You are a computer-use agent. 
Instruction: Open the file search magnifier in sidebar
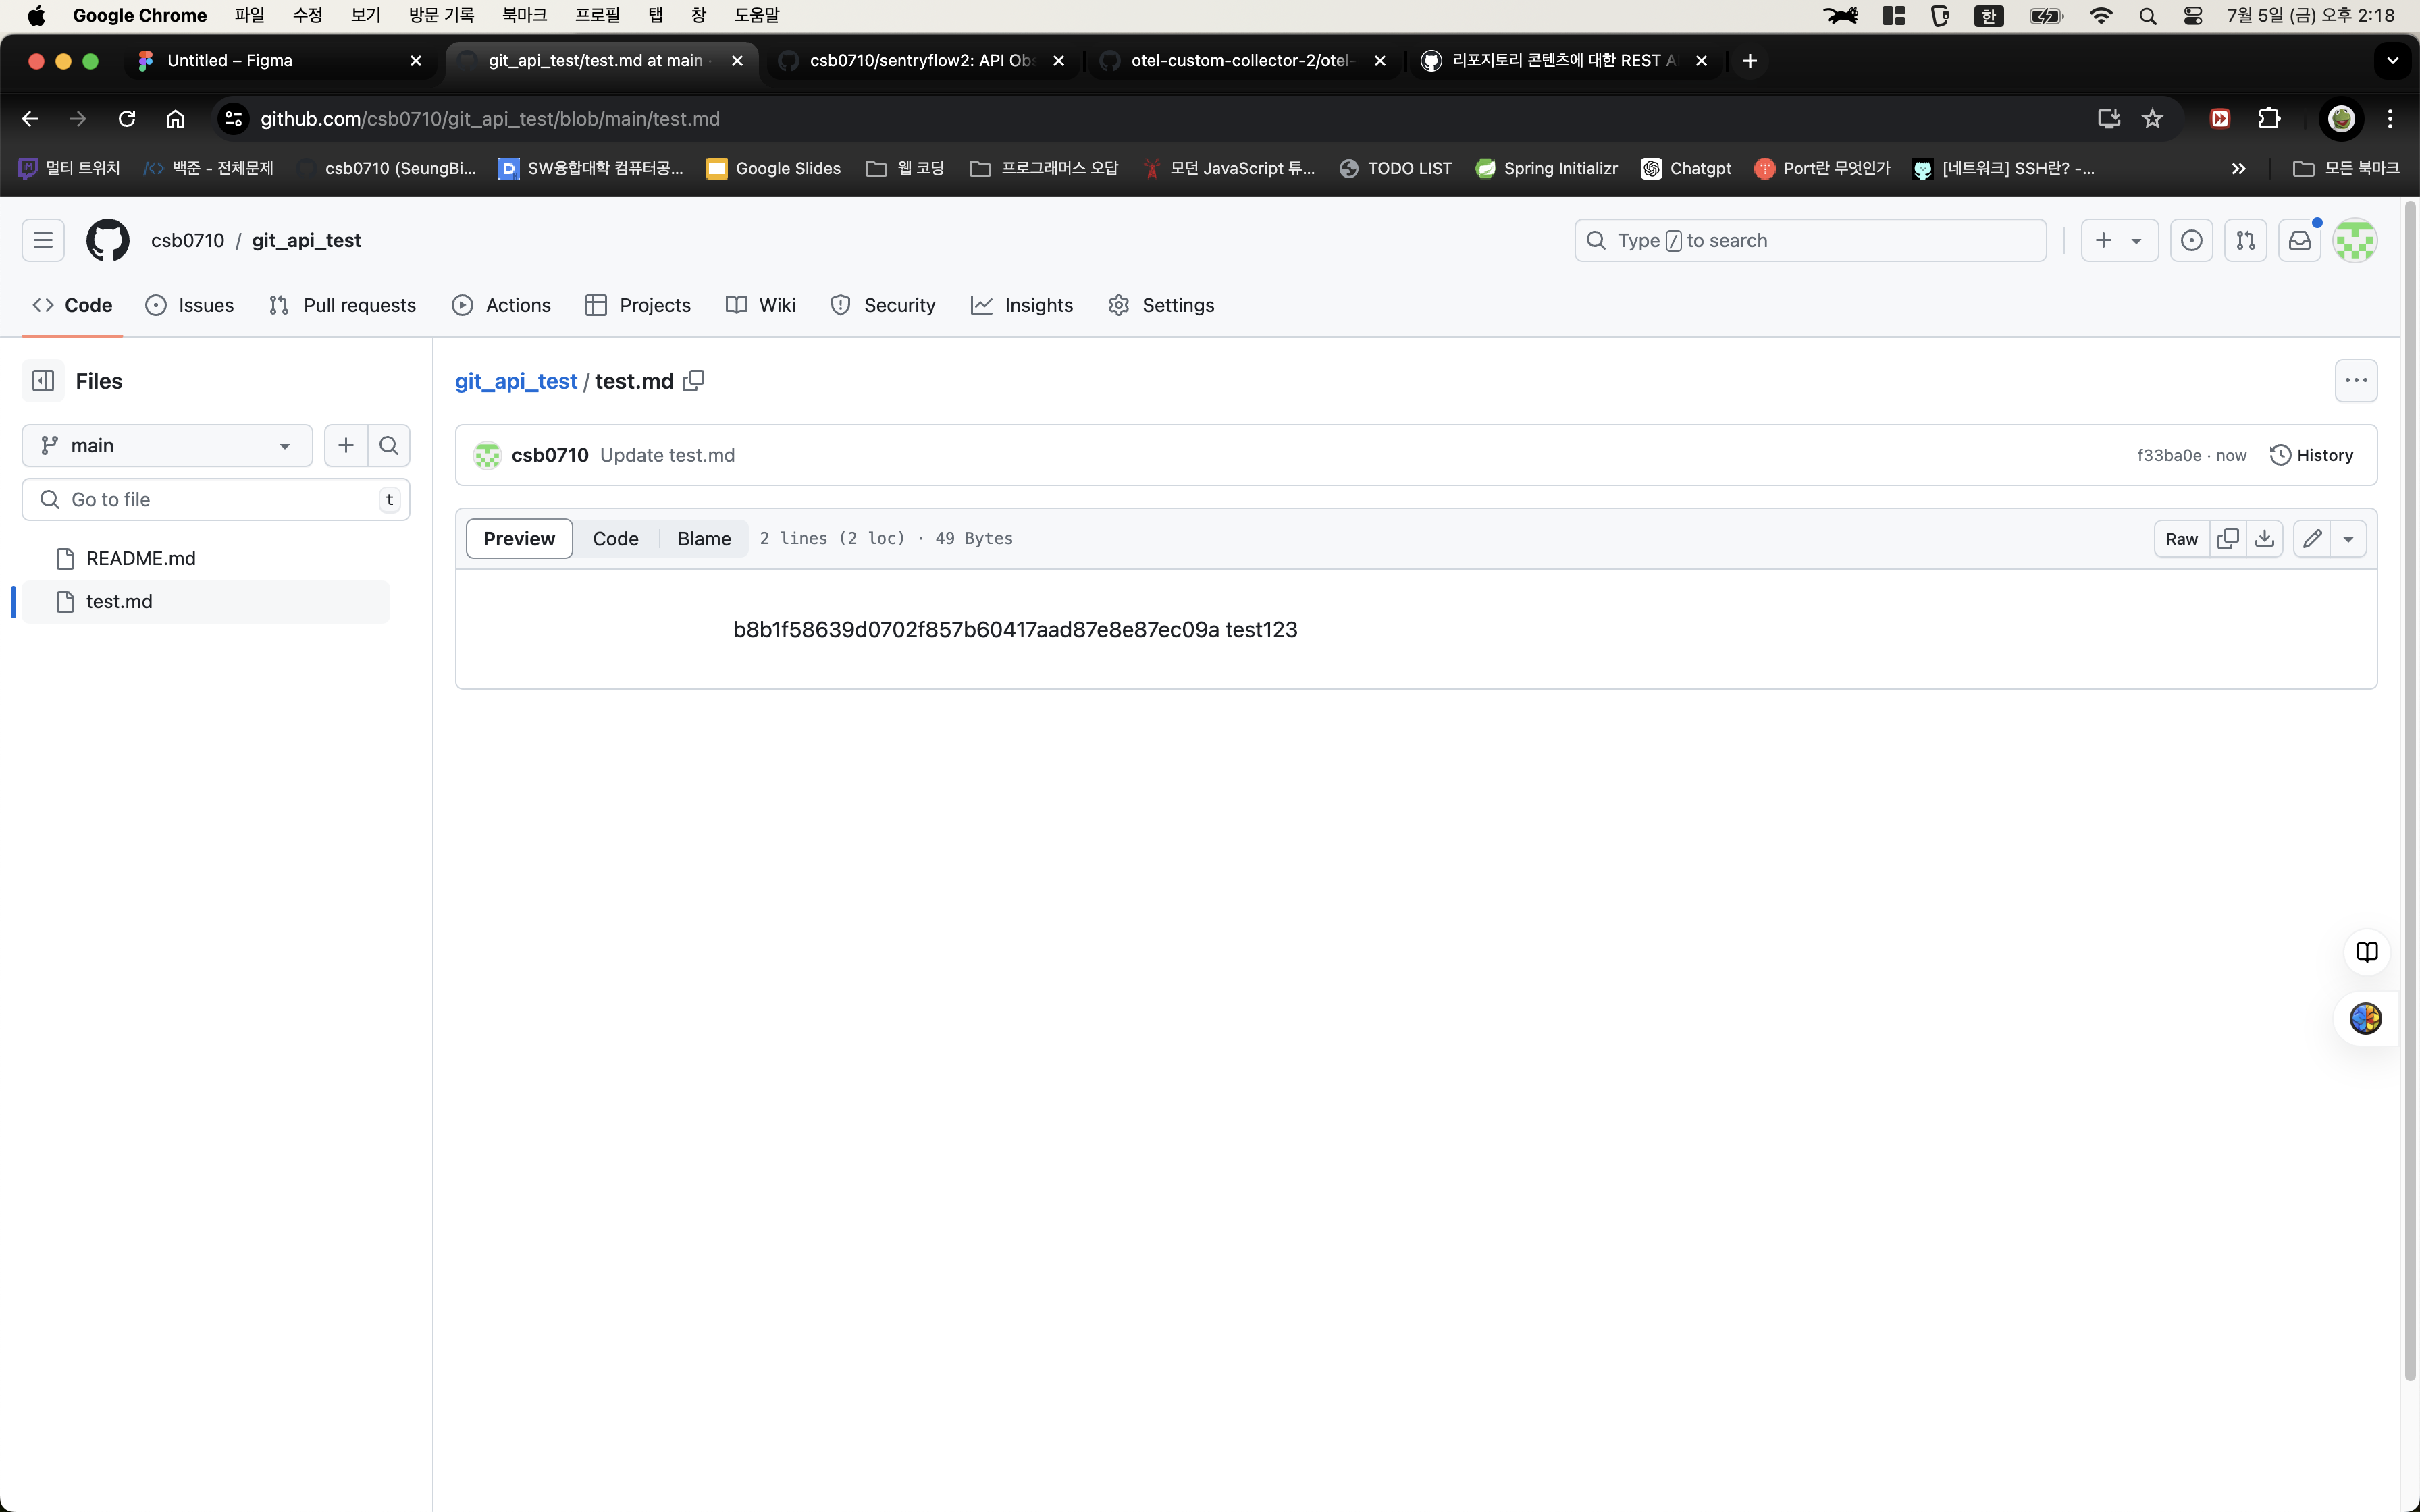click(389, 446)
